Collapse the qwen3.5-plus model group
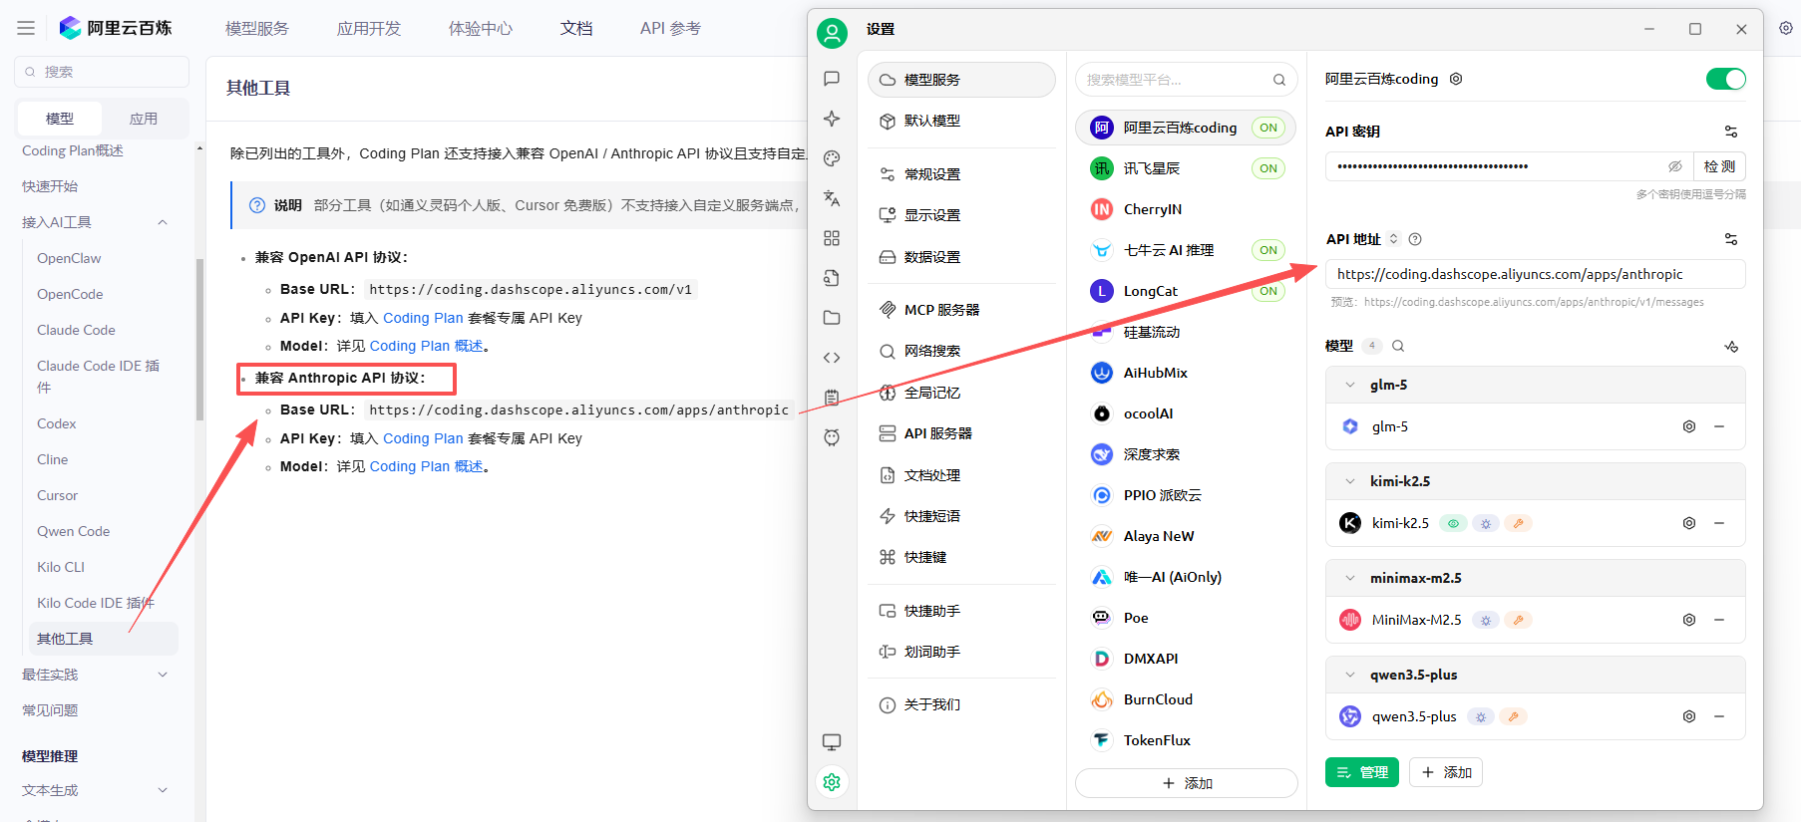This screenshot has width=1801, height=822. (1350, 675)
